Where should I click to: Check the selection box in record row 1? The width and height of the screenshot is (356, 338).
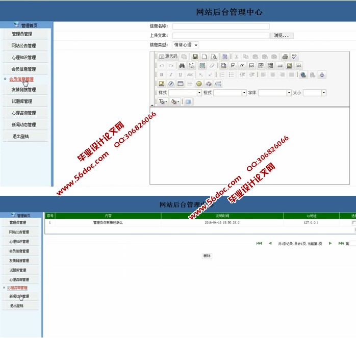[354, 223]
